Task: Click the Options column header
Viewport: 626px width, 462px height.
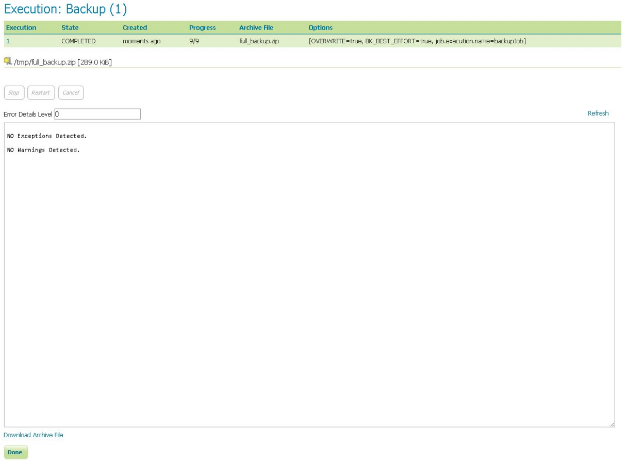Action: click(320, 28)
